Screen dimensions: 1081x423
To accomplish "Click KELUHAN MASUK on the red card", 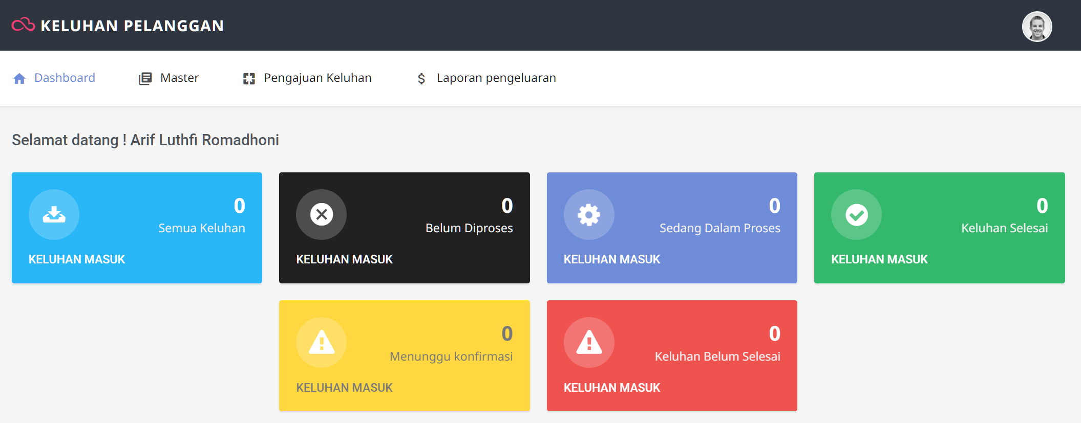I will point(612,388).
